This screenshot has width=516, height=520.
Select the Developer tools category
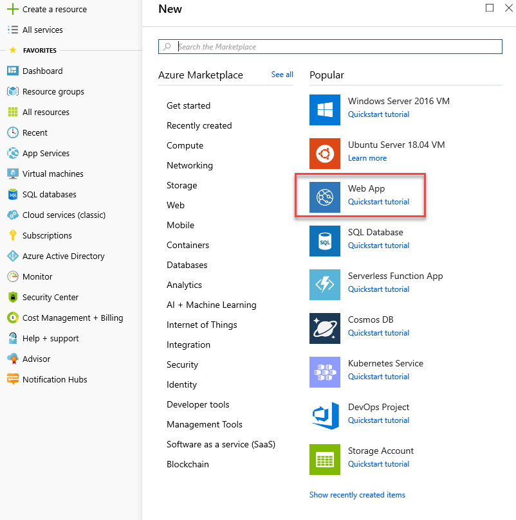(x=198, y=404)
